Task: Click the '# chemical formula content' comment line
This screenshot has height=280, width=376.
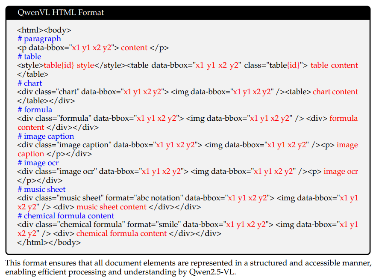Action: point(66,216)
